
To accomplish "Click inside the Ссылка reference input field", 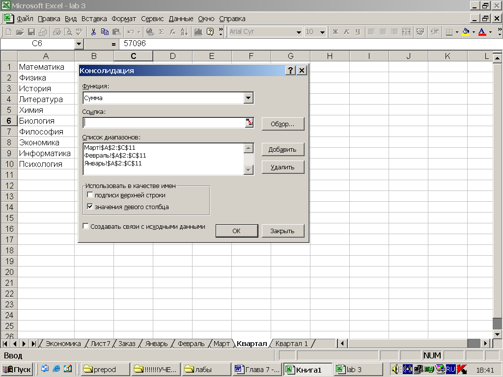I will (164, 122).
